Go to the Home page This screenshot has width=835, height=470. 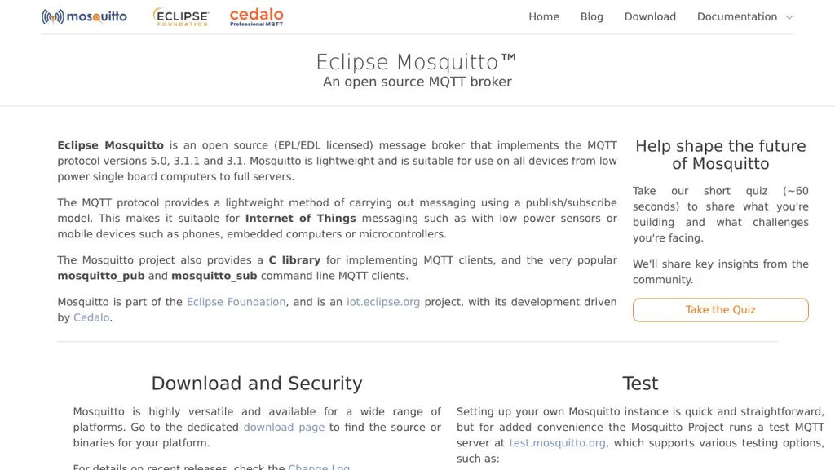pos(544,16)
